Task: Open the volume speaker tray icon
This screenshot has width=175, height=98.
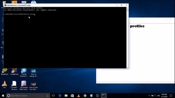Action: (x=159, y=96)
